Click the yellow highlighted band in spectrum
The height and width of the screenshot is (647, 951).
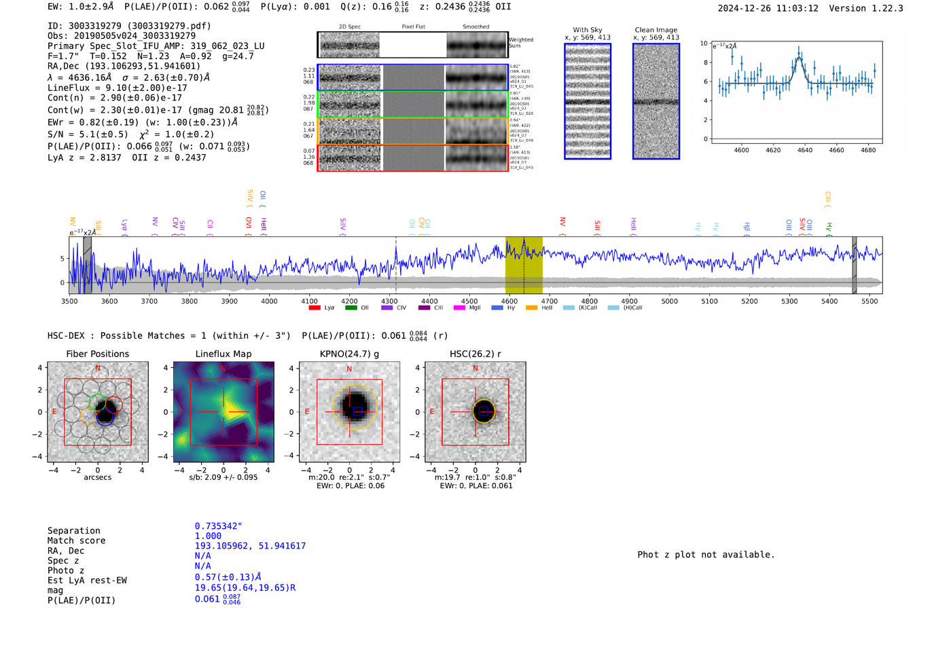524,265
